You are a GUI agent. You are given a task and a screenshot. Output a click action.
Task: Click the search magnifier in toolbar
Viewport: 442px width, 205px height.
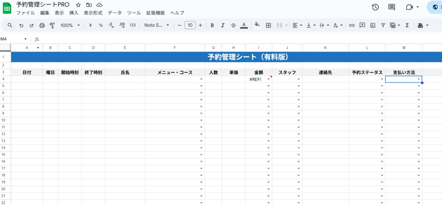tap(10, 25)
